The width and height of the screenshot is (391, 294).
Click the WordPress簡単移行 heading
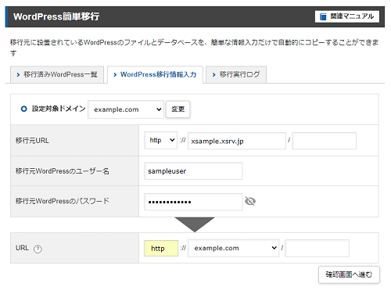pyautogui.click(x=56, y=16)
